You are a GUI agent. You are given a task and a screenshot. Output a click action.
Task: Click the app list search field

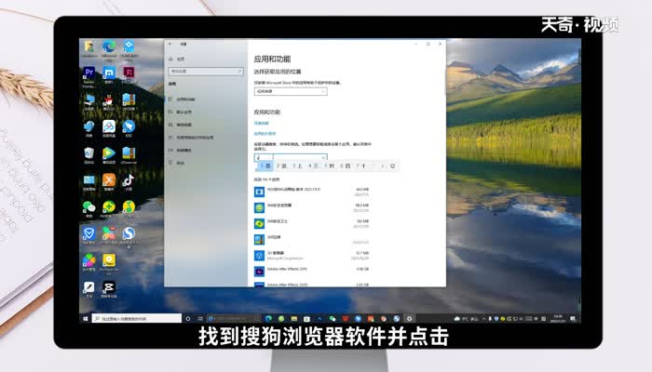(291, 157)
